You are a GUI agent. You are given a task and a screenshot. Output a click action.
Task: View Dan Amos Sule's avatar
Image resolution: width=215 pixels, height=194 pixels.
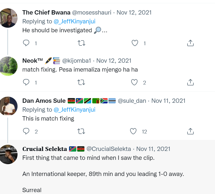[x=8, y=106]
